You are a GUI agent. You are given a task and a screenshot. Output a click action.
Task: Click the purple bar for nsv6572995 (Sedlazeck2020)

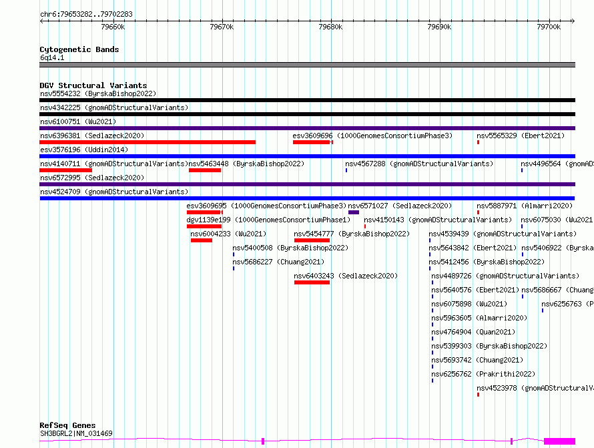[307, 184]
